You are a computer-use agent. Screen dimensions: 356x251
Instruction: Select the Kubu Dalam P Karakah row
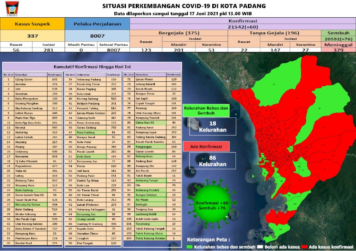(x=32, y=228)
